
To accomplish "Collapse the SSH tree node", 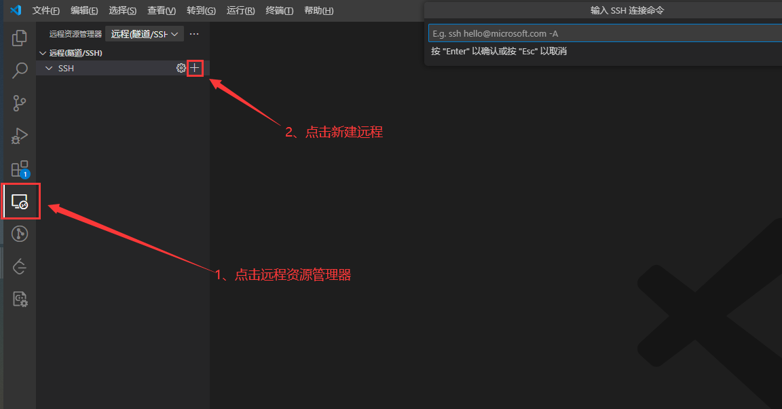I will (x=49, y=68).
